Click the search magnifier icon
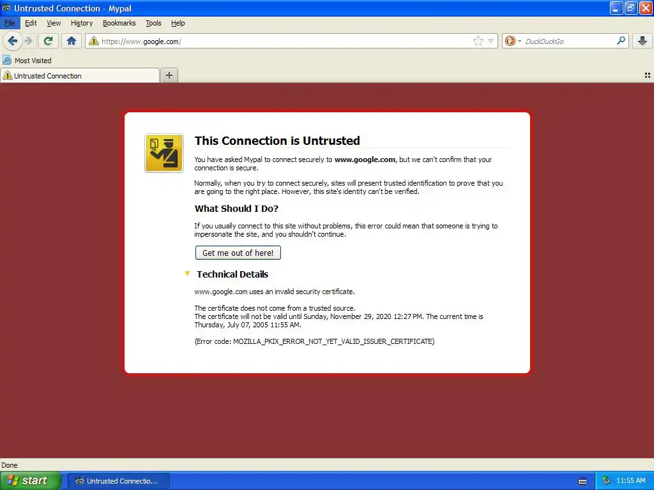This screenshot has width=654, height=490. coord(621,41)
